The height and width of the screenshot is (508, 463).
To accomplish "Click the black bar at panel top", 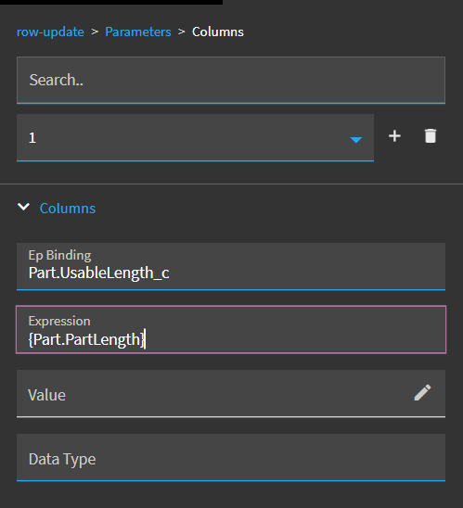I will [111, 2].
